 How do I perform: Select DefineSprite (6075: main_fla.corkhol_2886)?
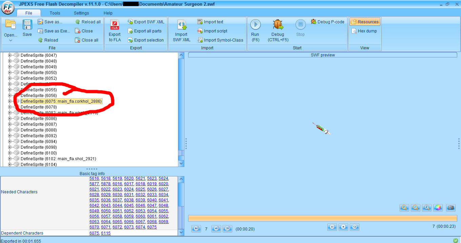tap(61, 101)
